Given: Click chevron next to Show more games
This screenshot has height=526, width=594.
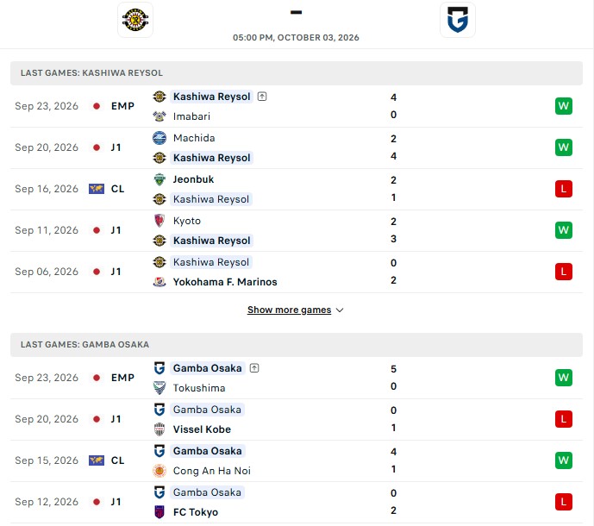Looking at the screenshot, I should [340, 310].
